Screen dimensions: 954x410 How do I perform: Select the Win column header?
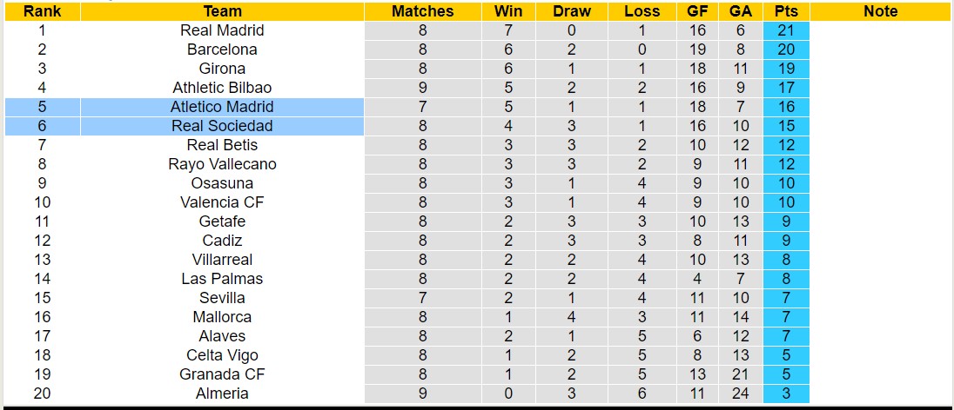pyautogui.click(x=508, y=11)
